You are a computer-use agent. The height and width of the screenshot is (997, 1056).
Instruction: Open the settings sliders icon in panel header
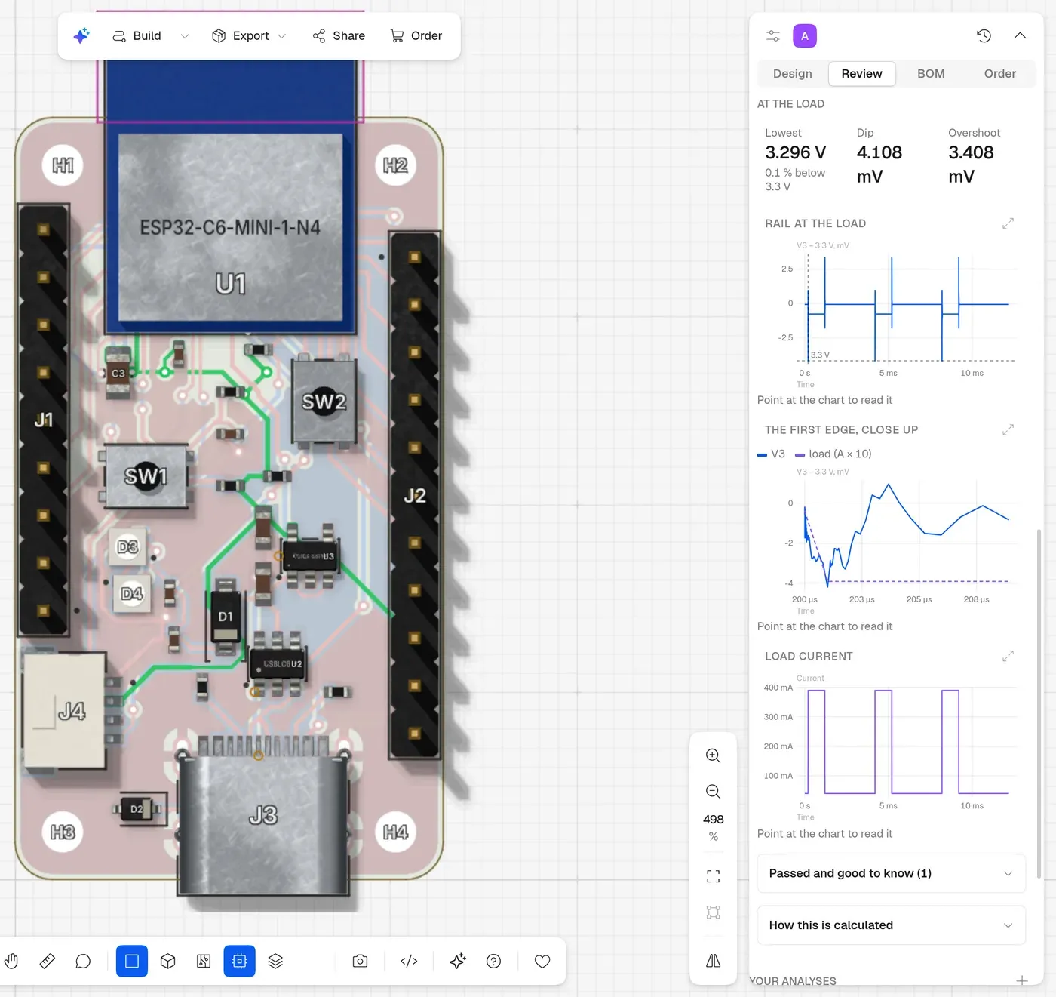coord(773,35)
